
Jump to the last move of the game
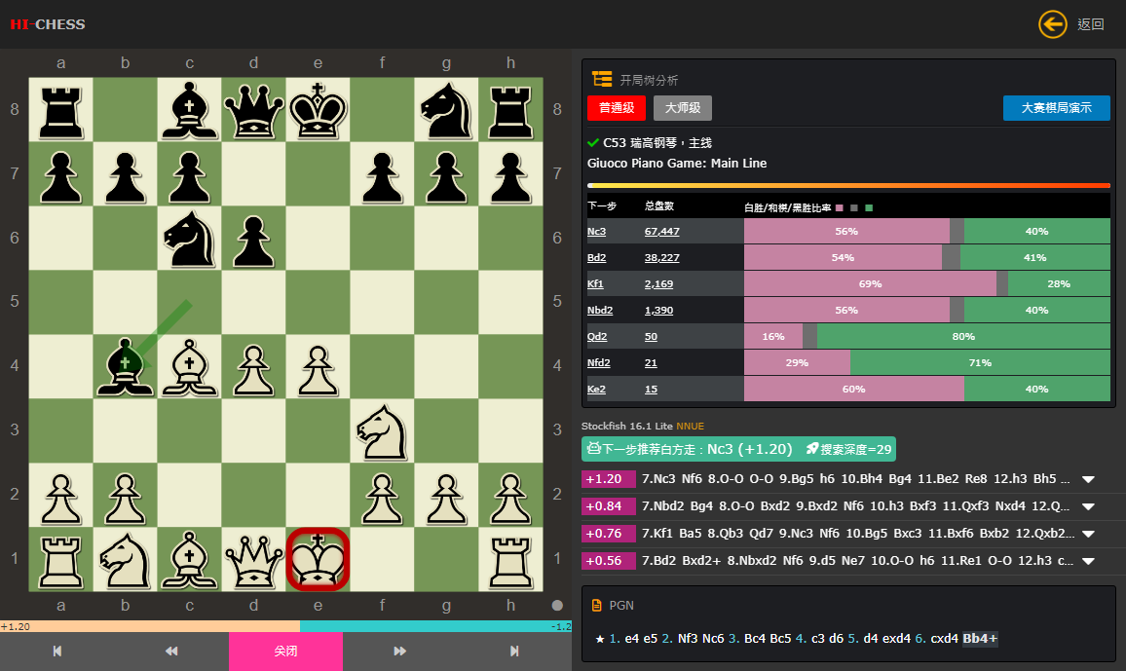pos(514,651)
